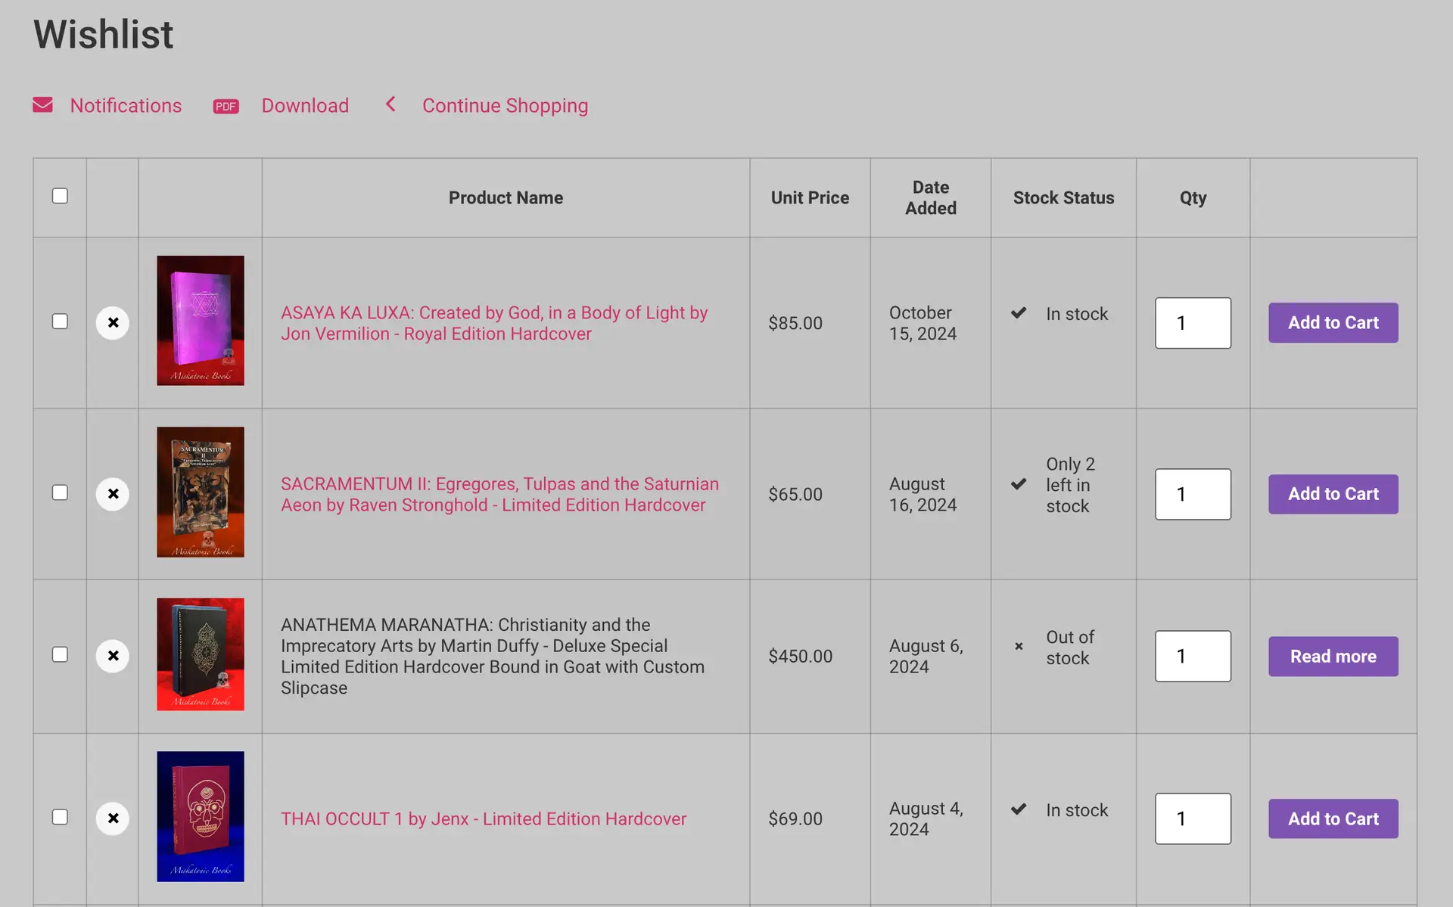This screenshot has height=907, width=1453.
Task: Add ASAYA KA LUXA to cart
Action: (x=1333, y=323)
